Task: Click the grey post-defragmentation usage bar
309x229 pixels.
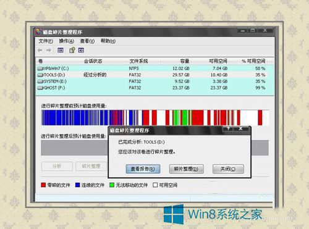Action: click(74, 148)
